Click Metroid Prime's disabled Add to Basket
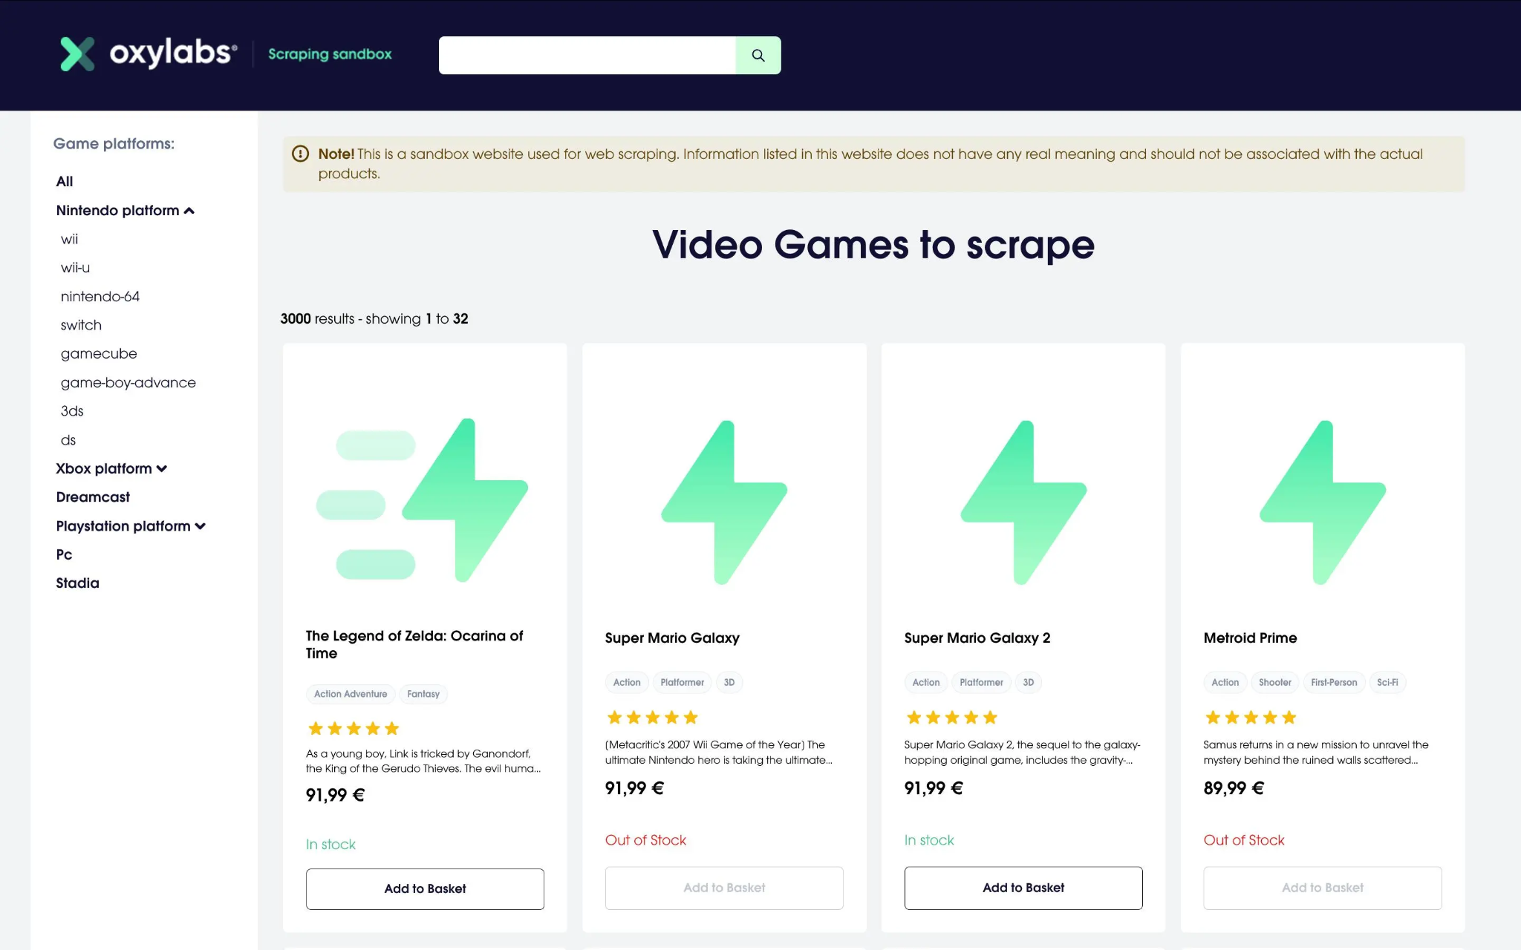 tap(1323, 888)
